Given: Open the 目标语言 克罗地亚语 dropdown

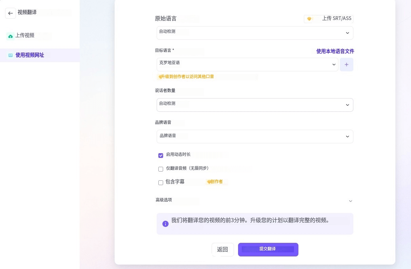Looking at the screenshot, I should pyautogui.click(x=248, y=65).
